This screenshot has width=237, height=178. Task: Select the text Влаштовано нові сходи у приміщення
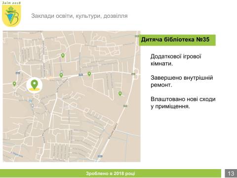point(183,102)
